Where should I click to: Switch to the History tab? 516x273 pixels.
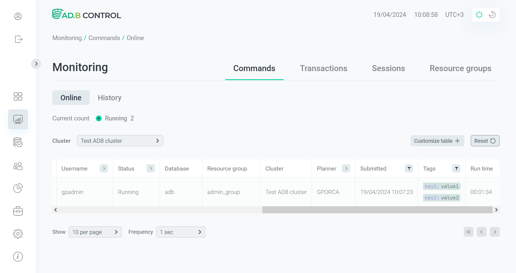[110, 98]
